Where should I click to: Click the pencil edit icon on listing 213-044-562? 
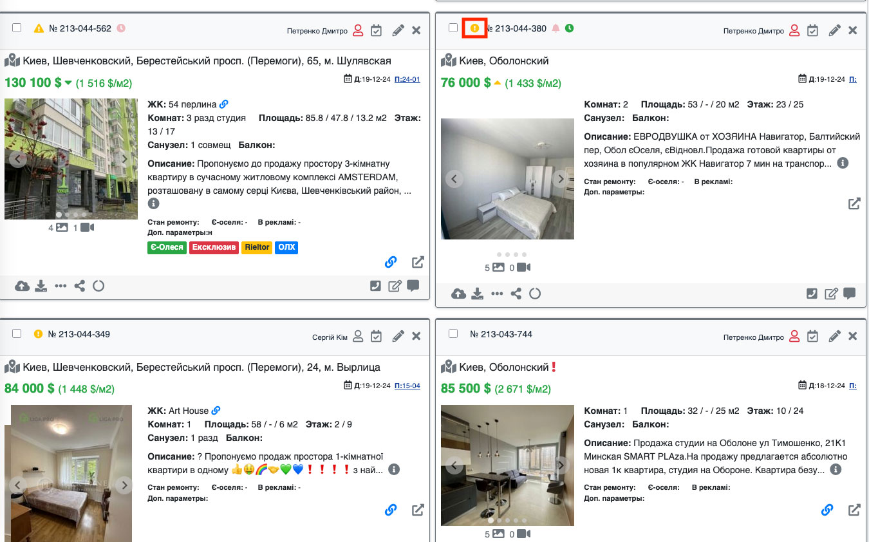click(398, 30)
